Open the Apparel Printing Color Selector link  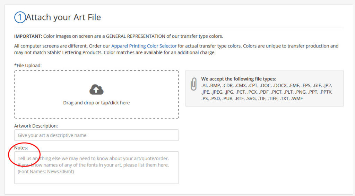(x=144, y=46)
